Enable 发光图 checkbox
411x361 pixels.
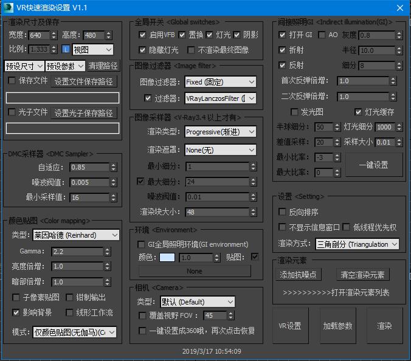pyautogui.click(x=294, y=112)
